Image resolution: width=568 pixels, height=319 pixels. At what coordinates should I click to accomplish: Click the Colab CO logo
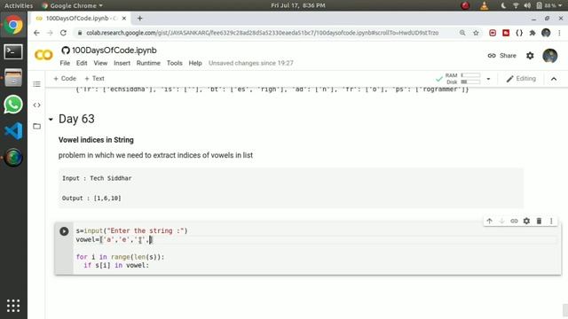(x=43, y=55)
